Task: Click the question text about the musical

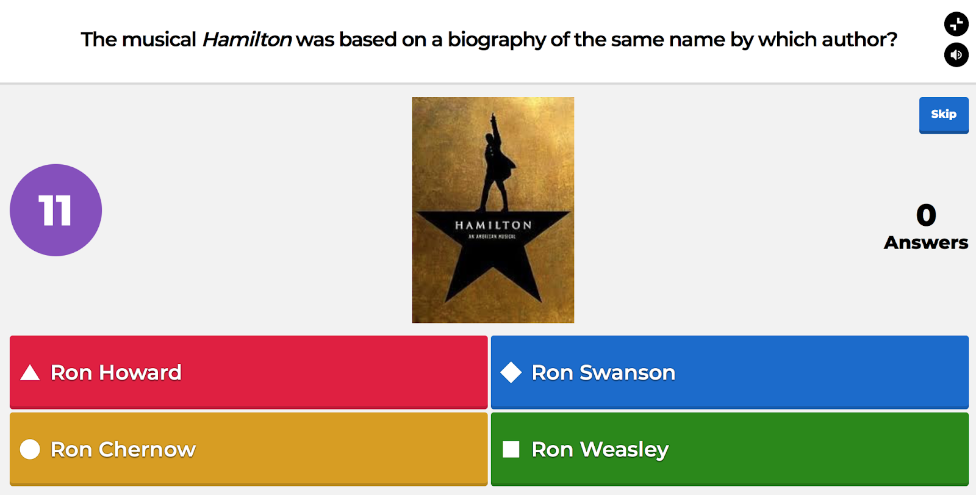Action: (x=489, y=40)
